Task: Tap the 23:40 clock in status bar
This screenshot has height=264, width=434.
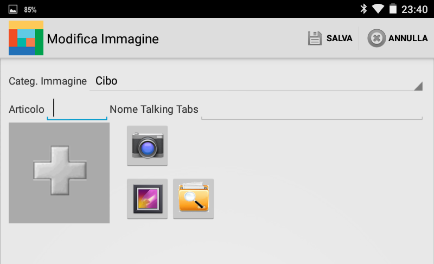Action: 415,9
